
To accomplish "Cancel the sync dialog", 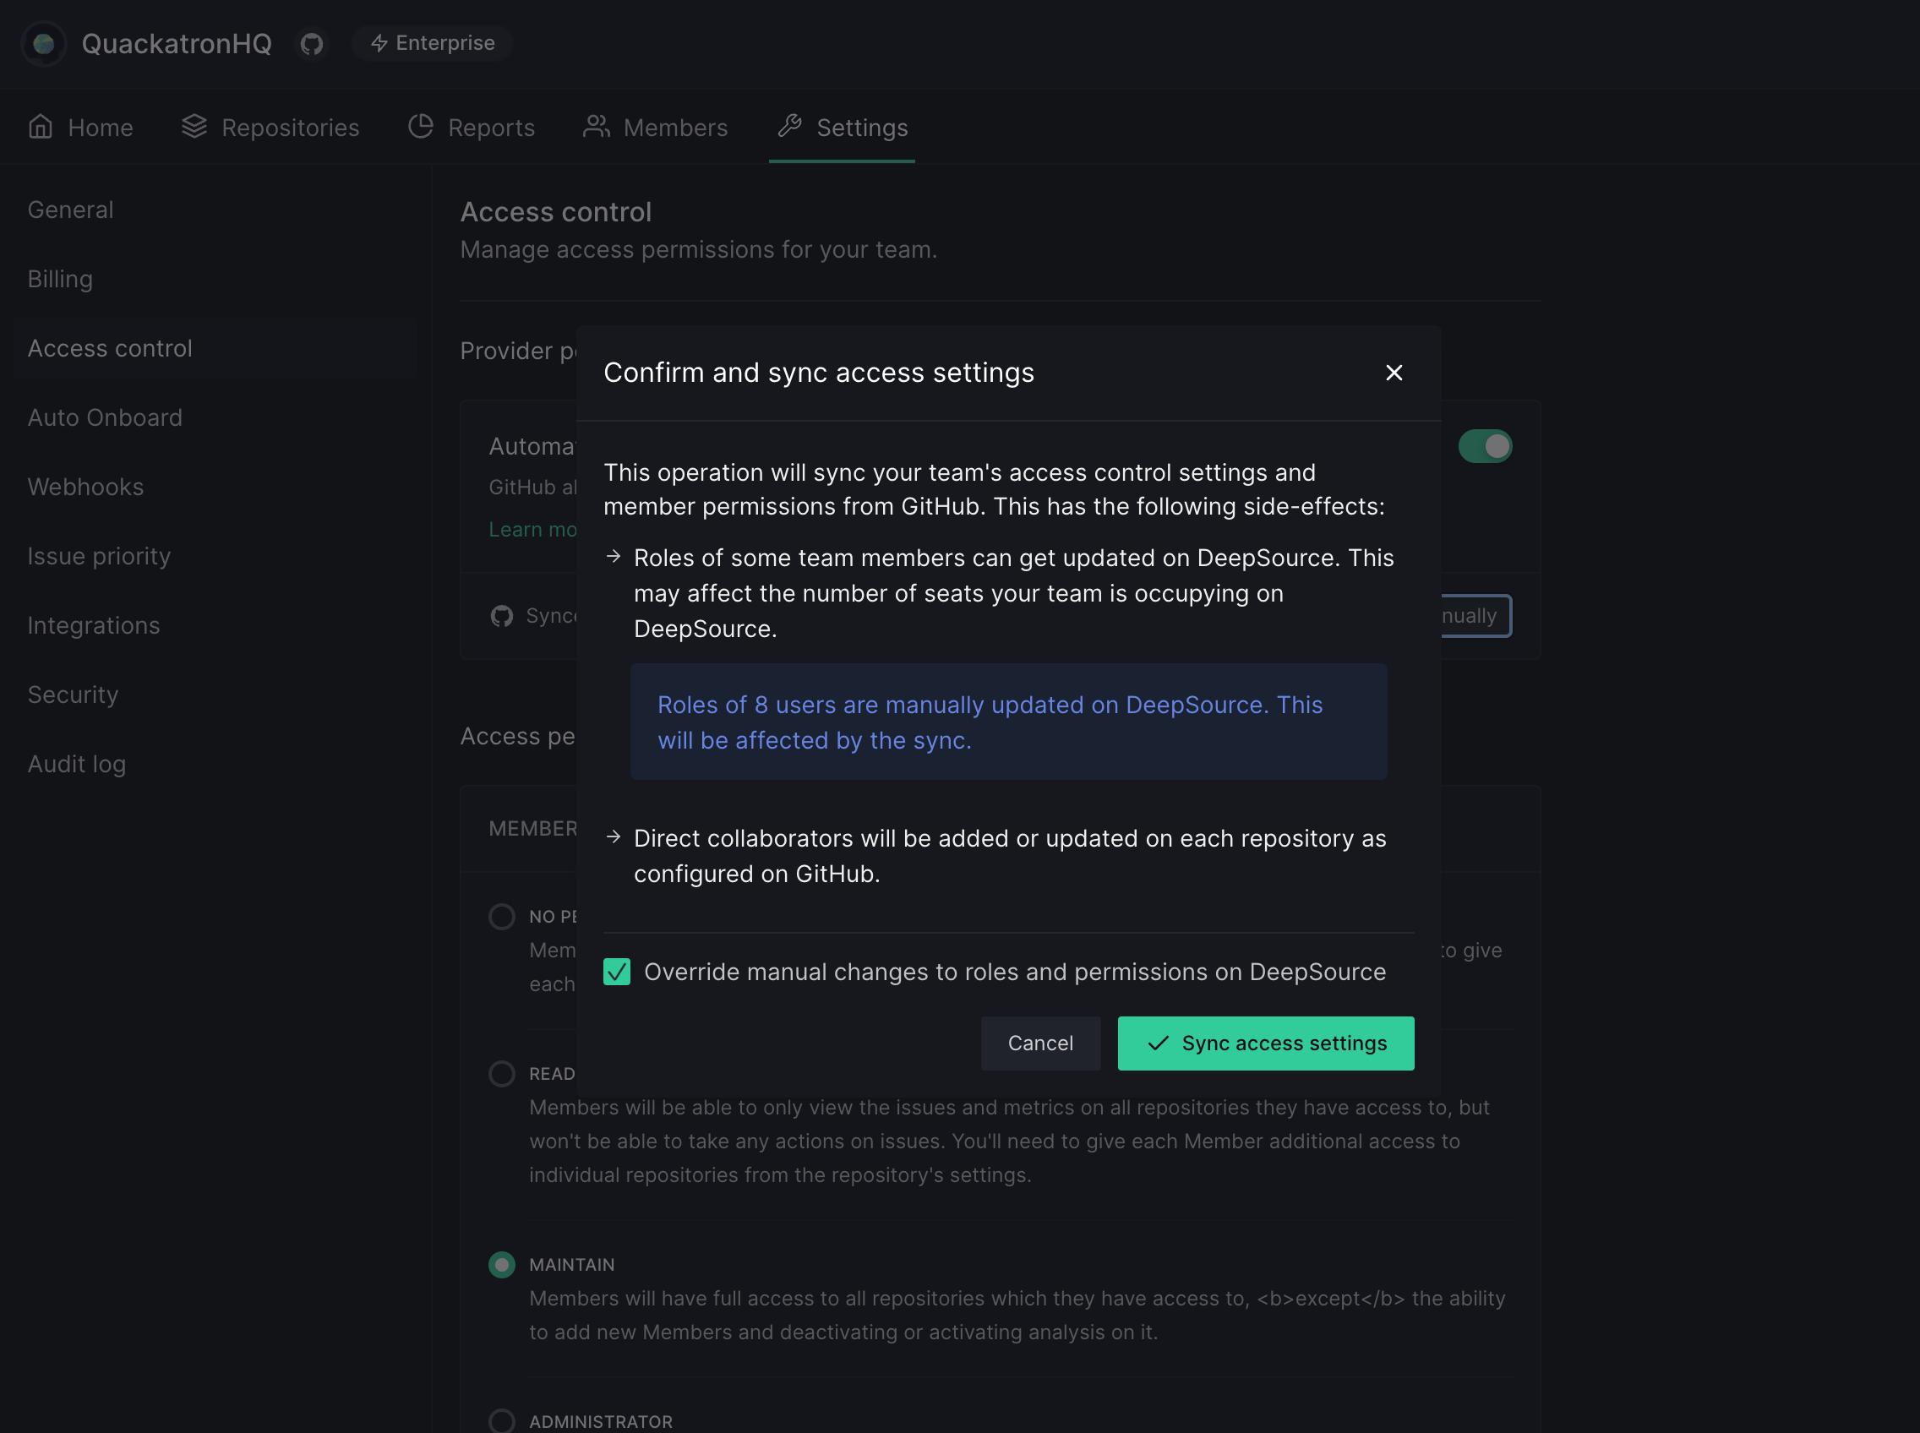I will tap(1039, 1043).
